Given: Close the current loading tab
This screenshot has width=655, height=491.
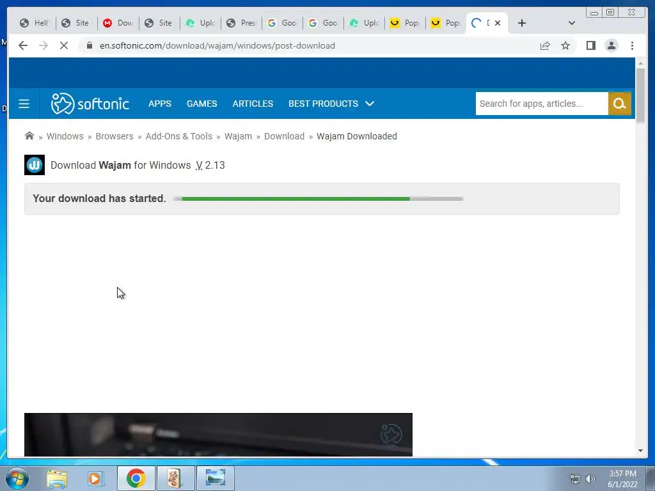Looking at the screenshot, I should coord(498,23).
